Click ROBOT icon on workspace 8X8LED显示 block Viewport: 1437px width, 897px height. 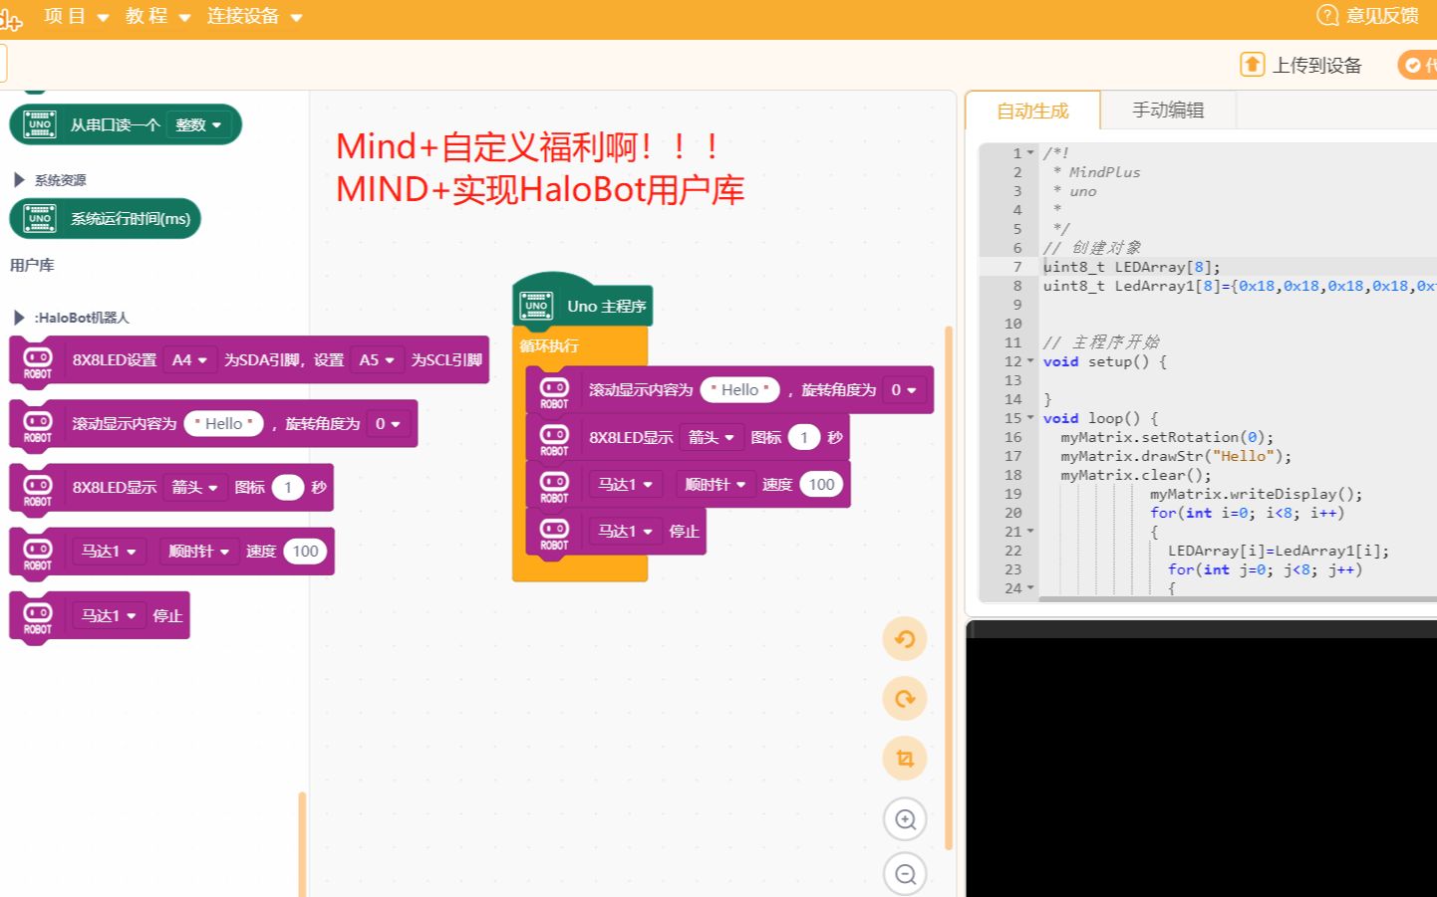tap(554, 439)
